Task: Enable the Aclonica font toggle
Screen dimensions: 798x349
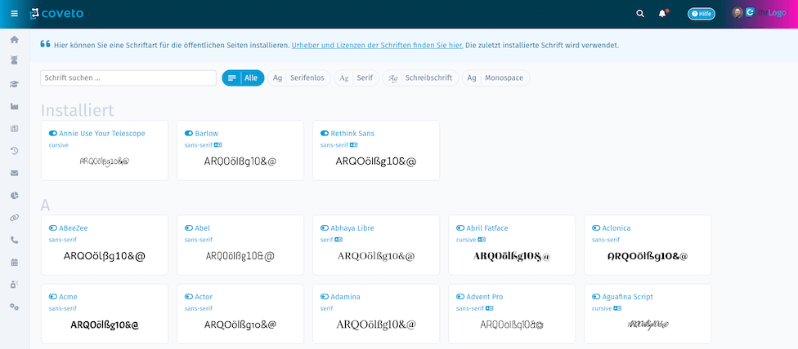Action: 597,228
